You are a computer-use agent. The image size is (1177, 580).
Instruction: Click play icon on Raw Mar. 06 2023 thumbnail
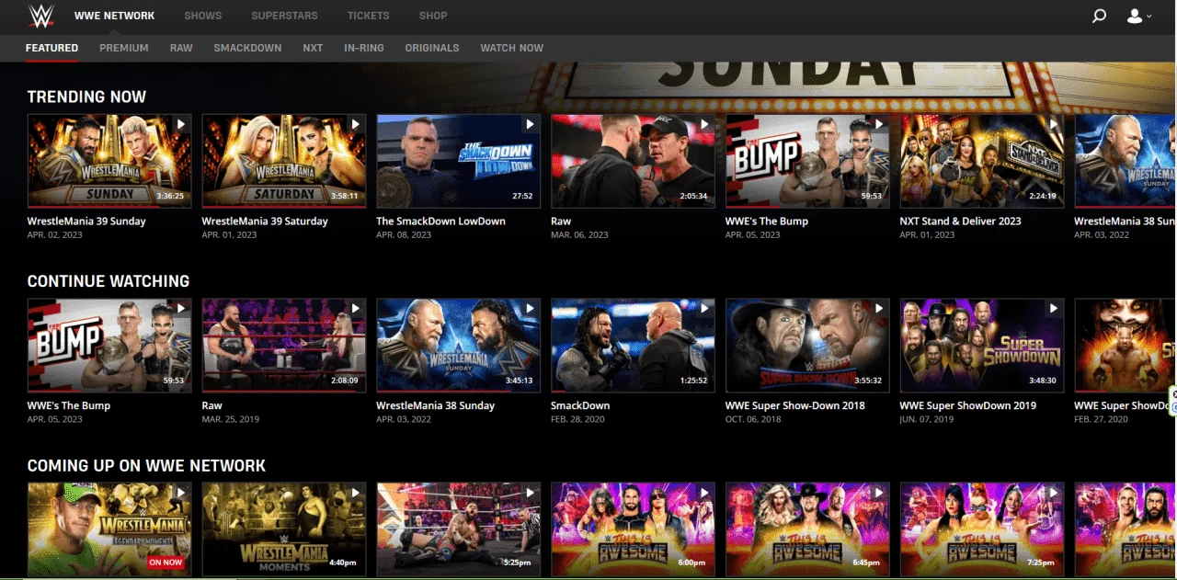(704, 124)
